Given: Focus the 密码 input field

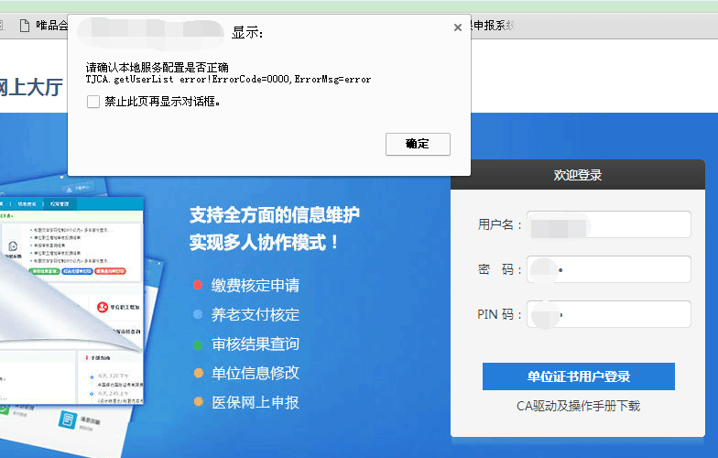Looking at the screenshot, I should (609, 269).
